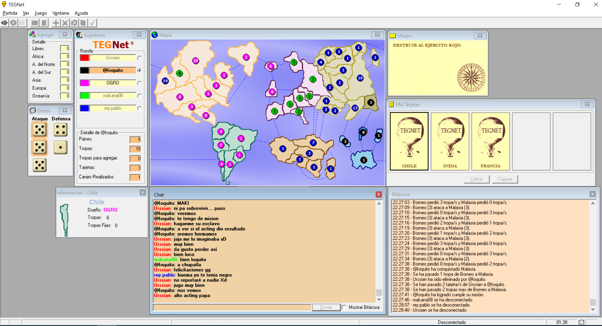Viewport: 602px width, 326px height.
Task: Select the FRANCIA card
Action: (491, 141)
